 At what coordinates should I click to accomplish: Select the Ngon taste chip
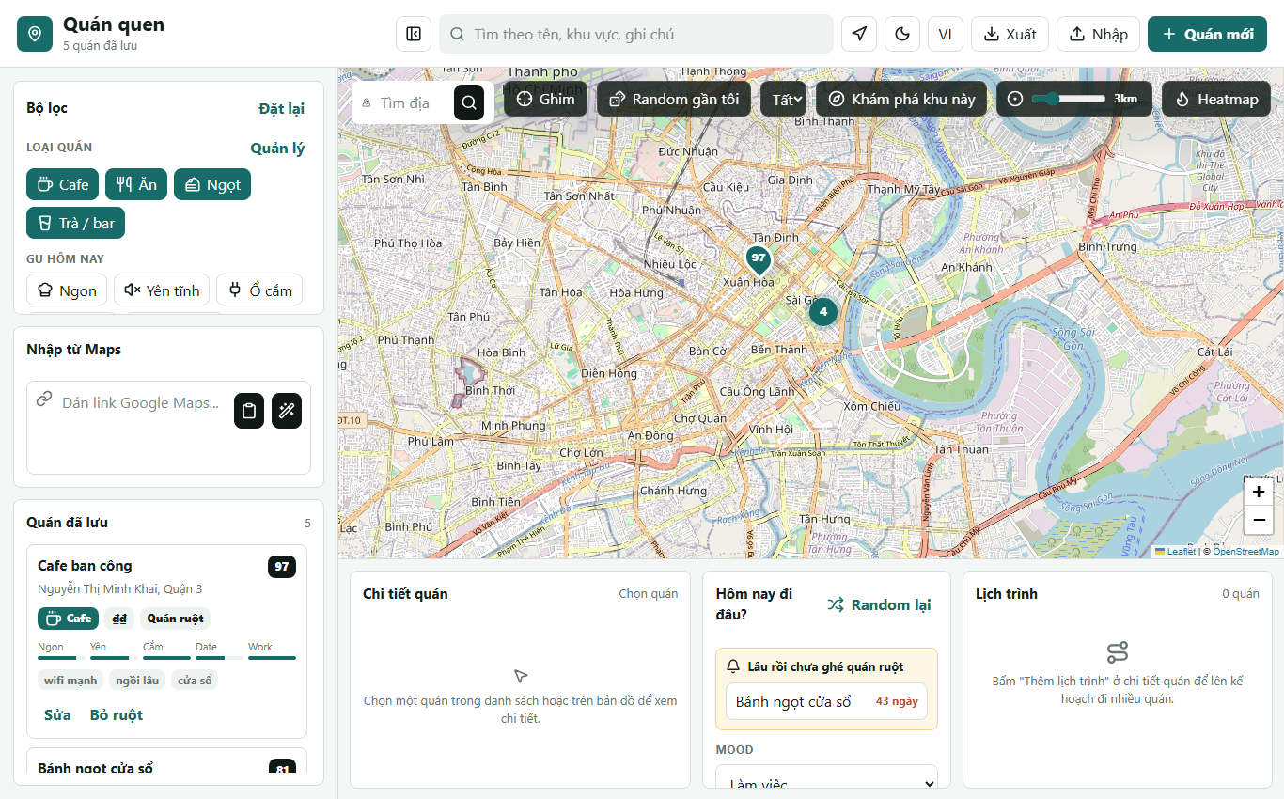coord(67,290)
